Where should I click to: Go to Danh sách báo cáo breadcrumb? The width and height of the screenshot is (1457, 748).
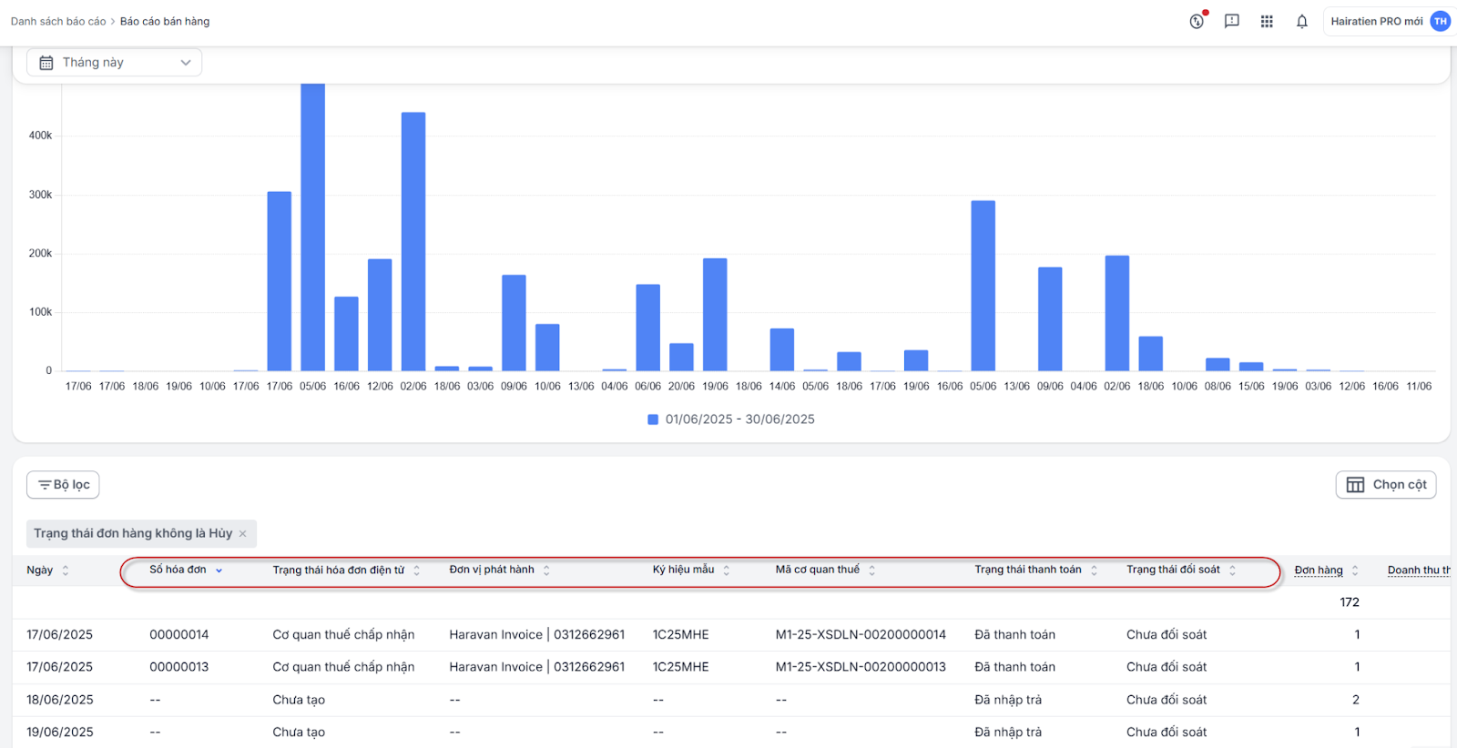[x=58, y=21]
